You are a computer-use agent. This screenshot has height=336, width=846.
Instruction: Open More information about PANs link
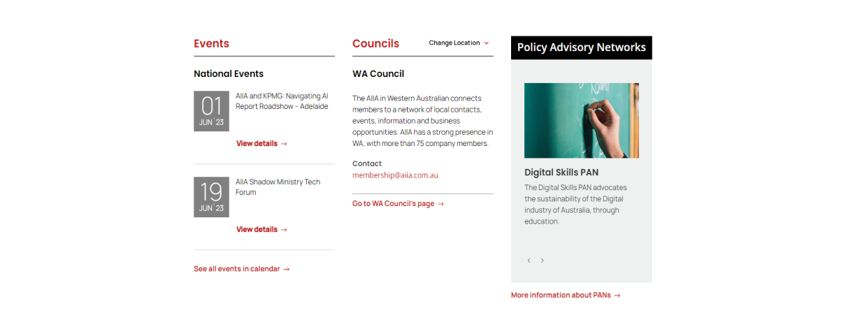(565, 295)
